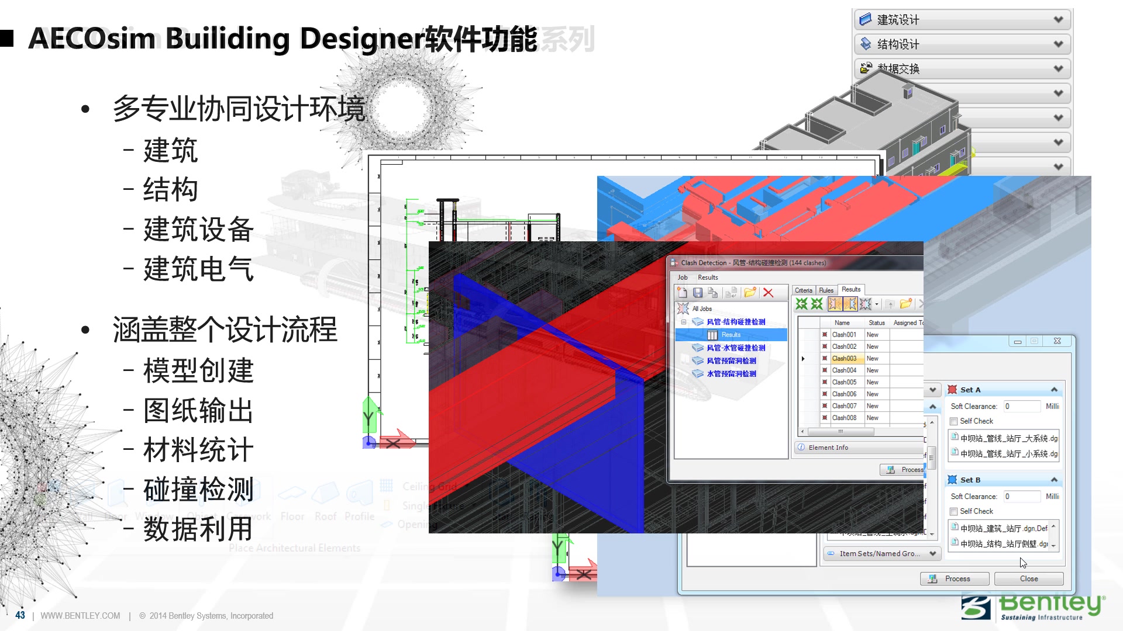The height and width of the screenshot is (631, 1123).
Task: Select the 水管预留洞检测 job
Action: click(731, 373)
